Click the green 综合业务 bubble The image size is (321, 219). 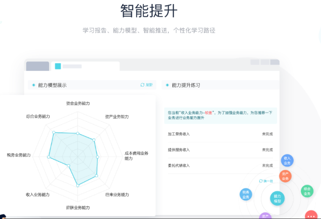[306, 190]
